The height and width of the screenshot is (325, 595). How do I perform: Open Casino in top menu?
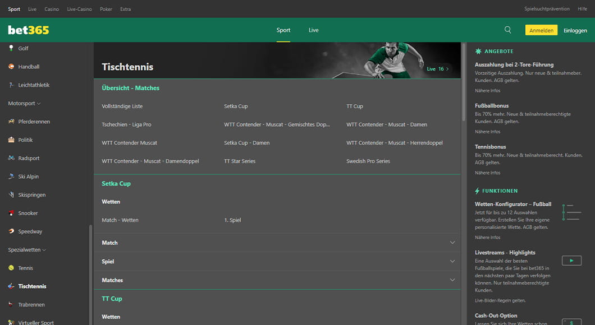click(52, 9)
